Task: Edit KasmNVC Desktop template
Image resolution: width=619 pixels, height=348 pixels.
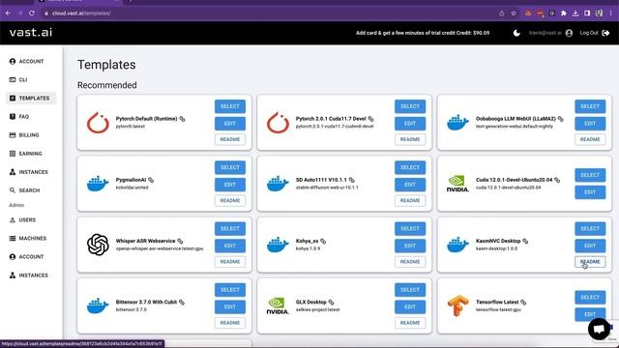Action: 590,246
